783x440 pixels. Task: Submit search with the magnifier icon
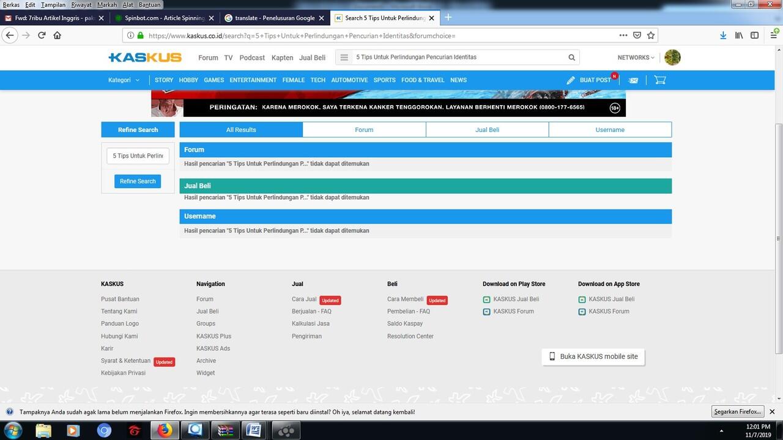coord(572,57)
